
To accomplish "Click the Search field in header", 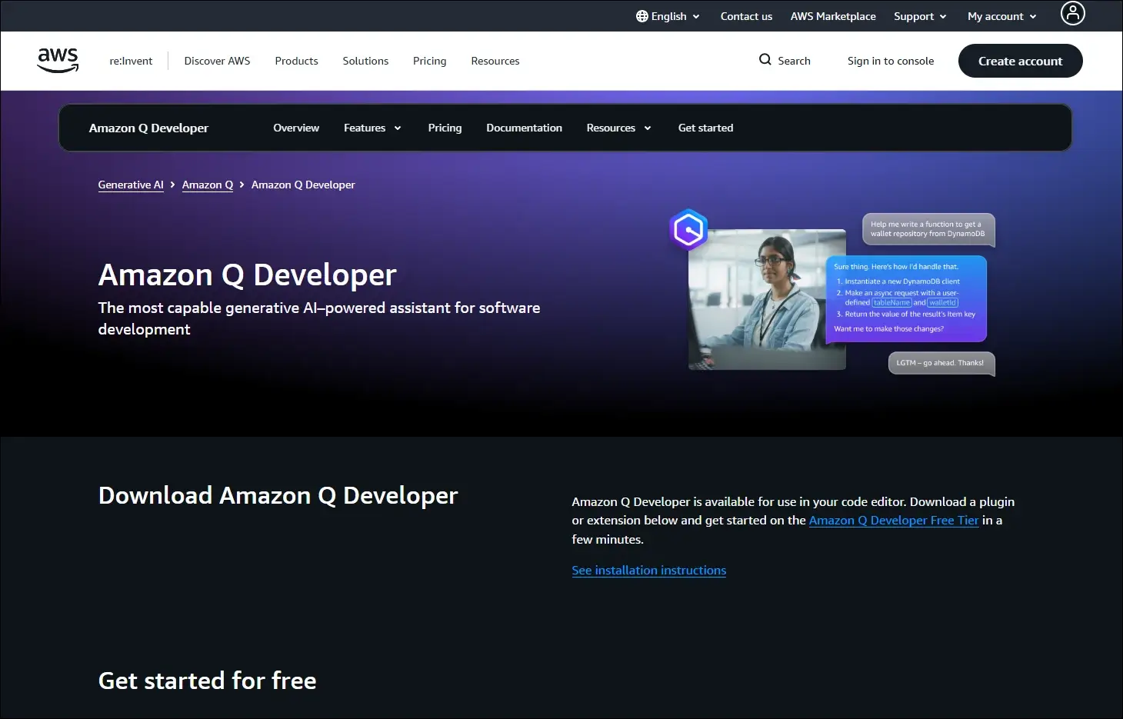I will [x=785, y=60].
